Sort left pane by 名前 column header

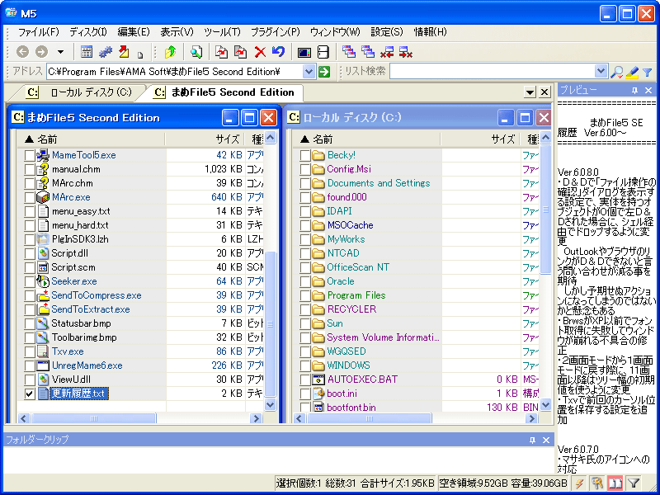click(91, 139)
